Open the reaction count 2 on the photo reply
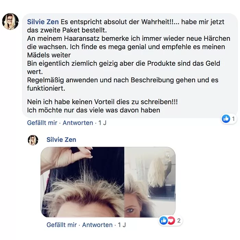 click(x=179, y=220)
